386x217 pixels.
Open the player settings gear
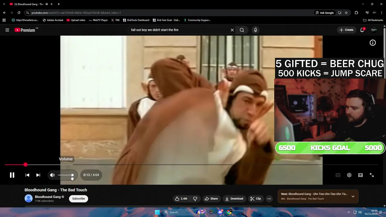349,175
